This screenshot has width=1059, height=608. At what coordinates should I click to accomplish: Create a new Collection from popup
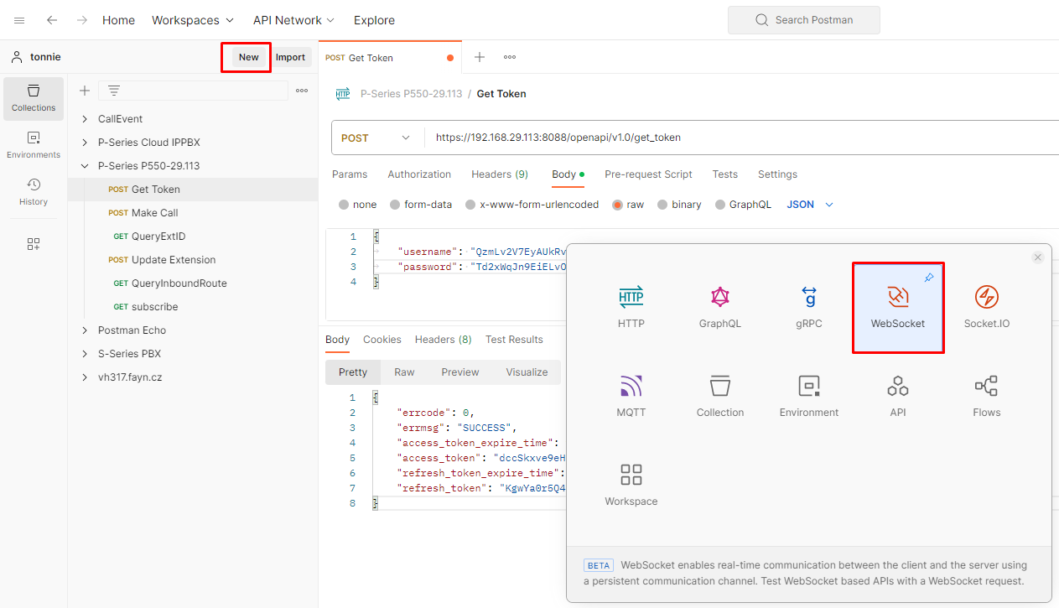click(720, 396)
